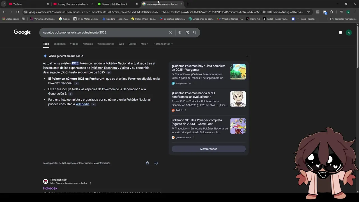Open three-dot menu next to gamerant.com

194,137
